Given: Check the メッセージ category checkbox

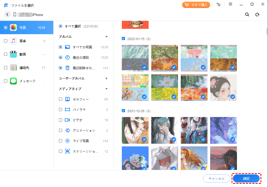Looking at the screenshot, I should coord(6,81).
